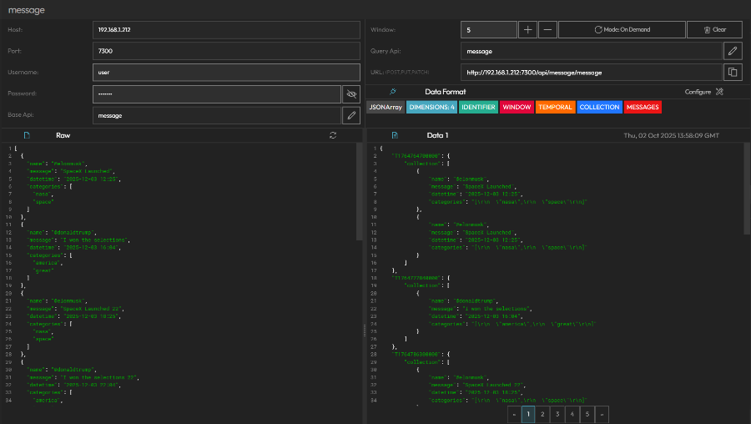Click the DIMENSIONS: 4 tag
The width and height of the screenshot is (751, 424).
tap(431, 107)
